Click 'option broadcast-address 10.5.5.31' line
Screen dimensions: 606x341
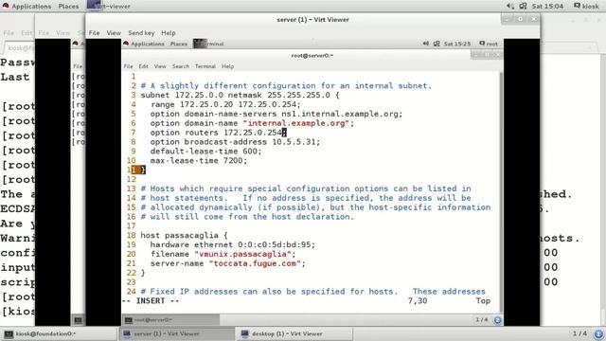point(235,142)
